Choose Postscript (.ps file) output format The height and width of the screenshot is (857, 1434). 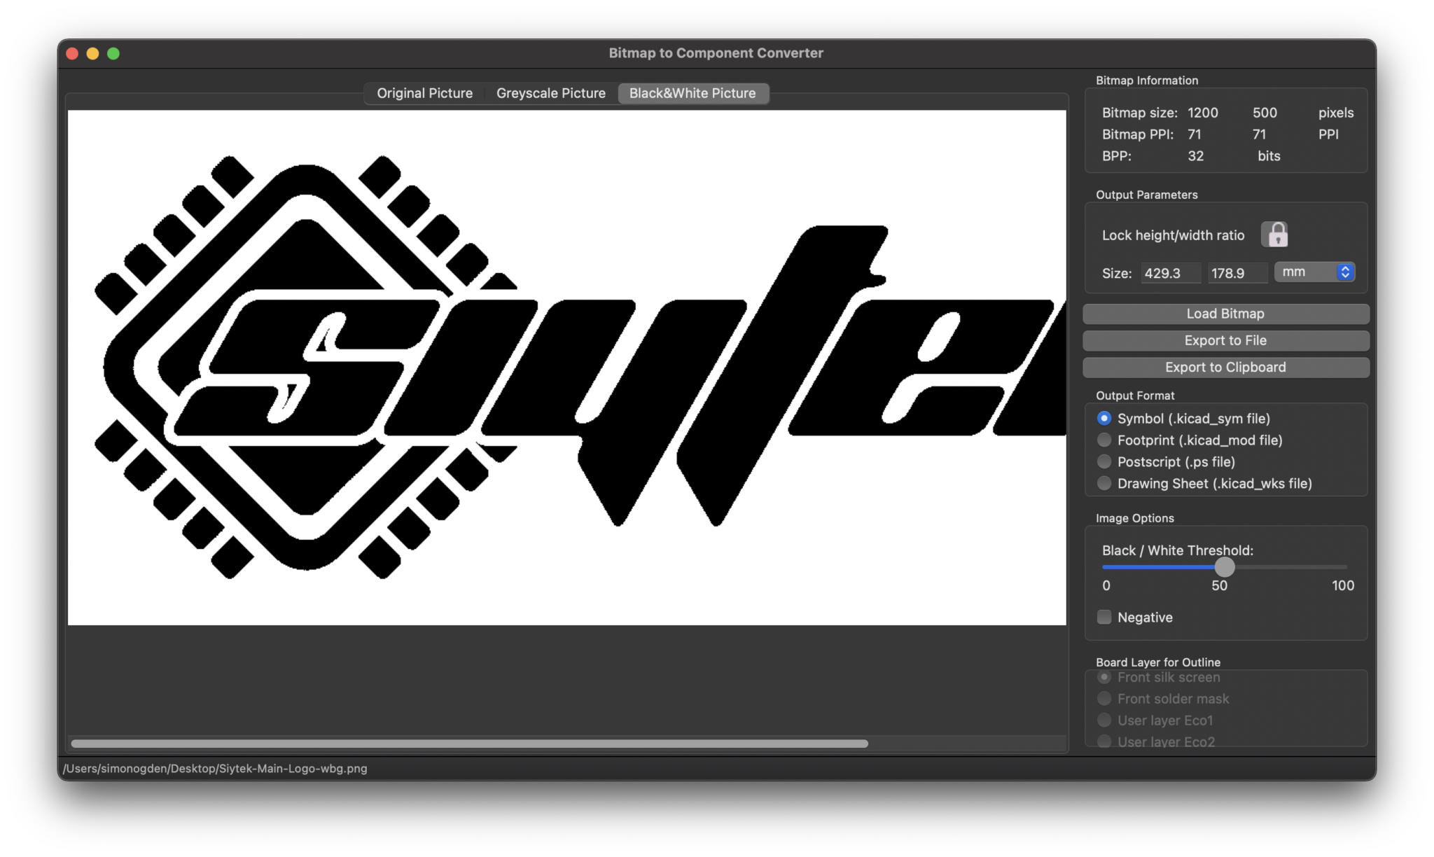pyautogui.click(x=1104, y=461)
